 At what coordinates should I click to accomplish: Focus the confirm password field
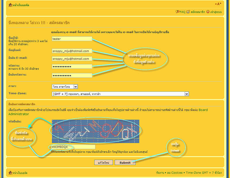[x=72, y=75]
